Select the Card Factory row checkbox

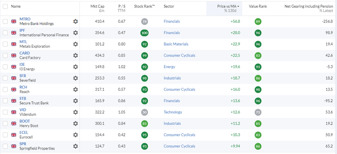tap(5, 55)
